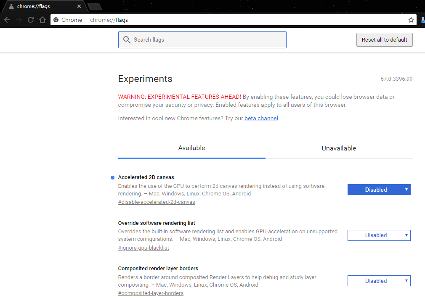425x298 pixels.
Task: Open the Composited render layer borders dropdown
Action: tap(379, 281)
